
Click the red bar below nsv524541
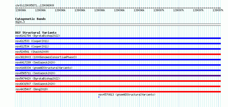(x=118, y=54)
